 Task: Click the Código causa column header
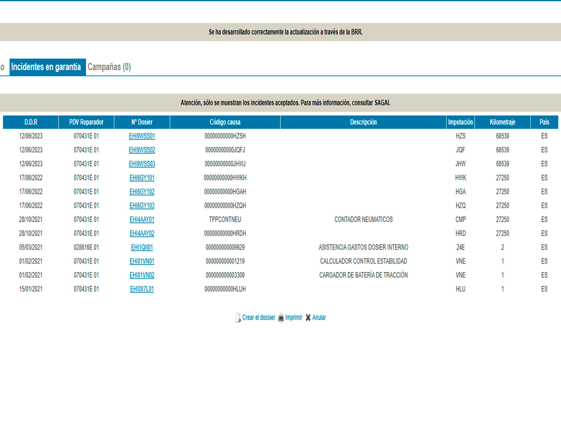225,122
